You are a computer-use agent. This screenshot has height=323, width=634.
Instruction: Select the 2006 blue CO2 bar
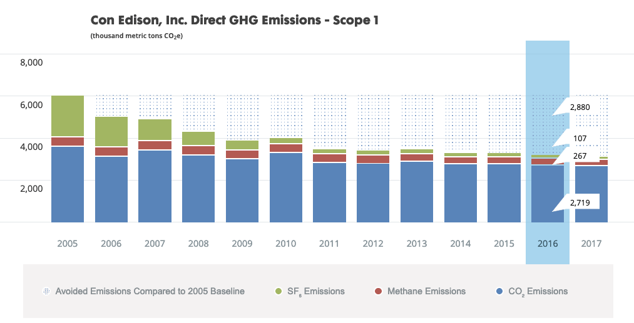pos(111,189)
